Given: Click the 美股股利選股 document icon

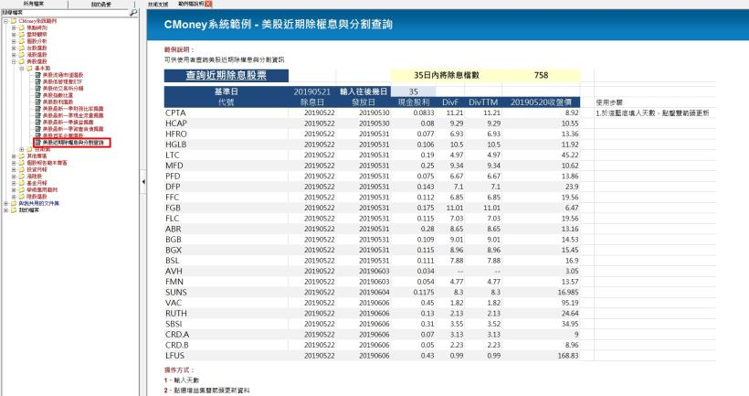Looking at the screenshot, I should (x=38, y=102).
